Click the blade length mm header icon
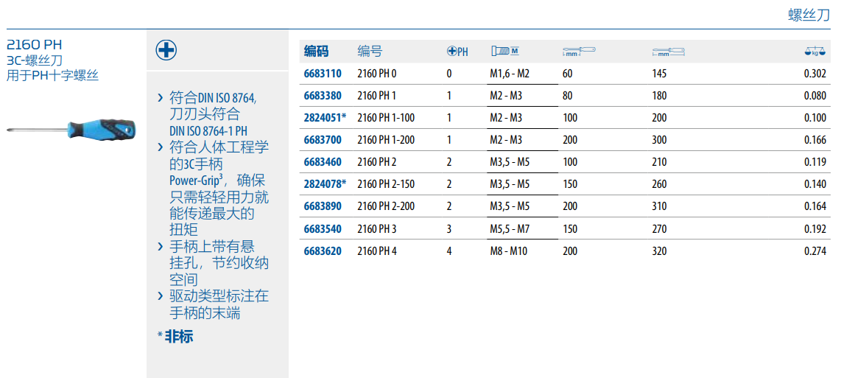Screen dimensions: 841x378 (x=578, y=51)
